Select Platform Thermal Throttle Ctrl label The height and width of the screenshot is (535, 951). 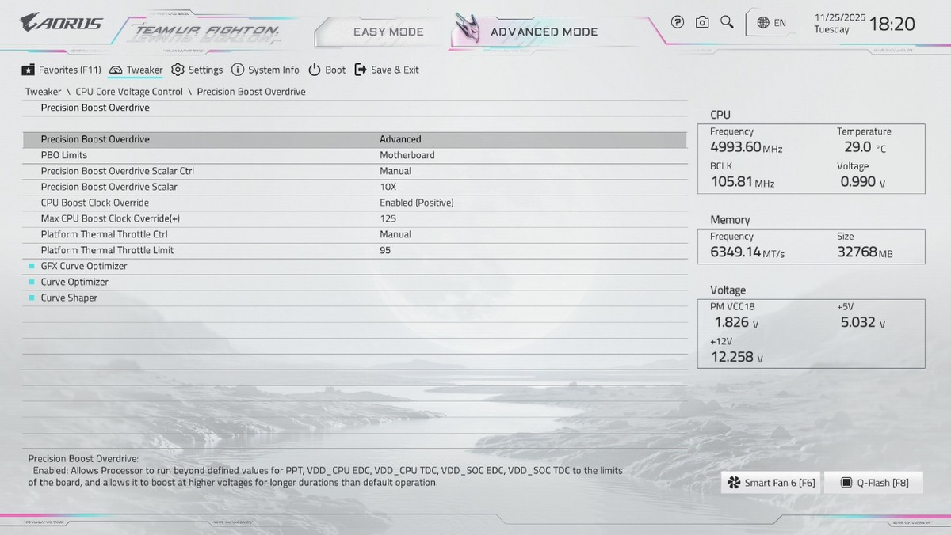tap(105, 234)
